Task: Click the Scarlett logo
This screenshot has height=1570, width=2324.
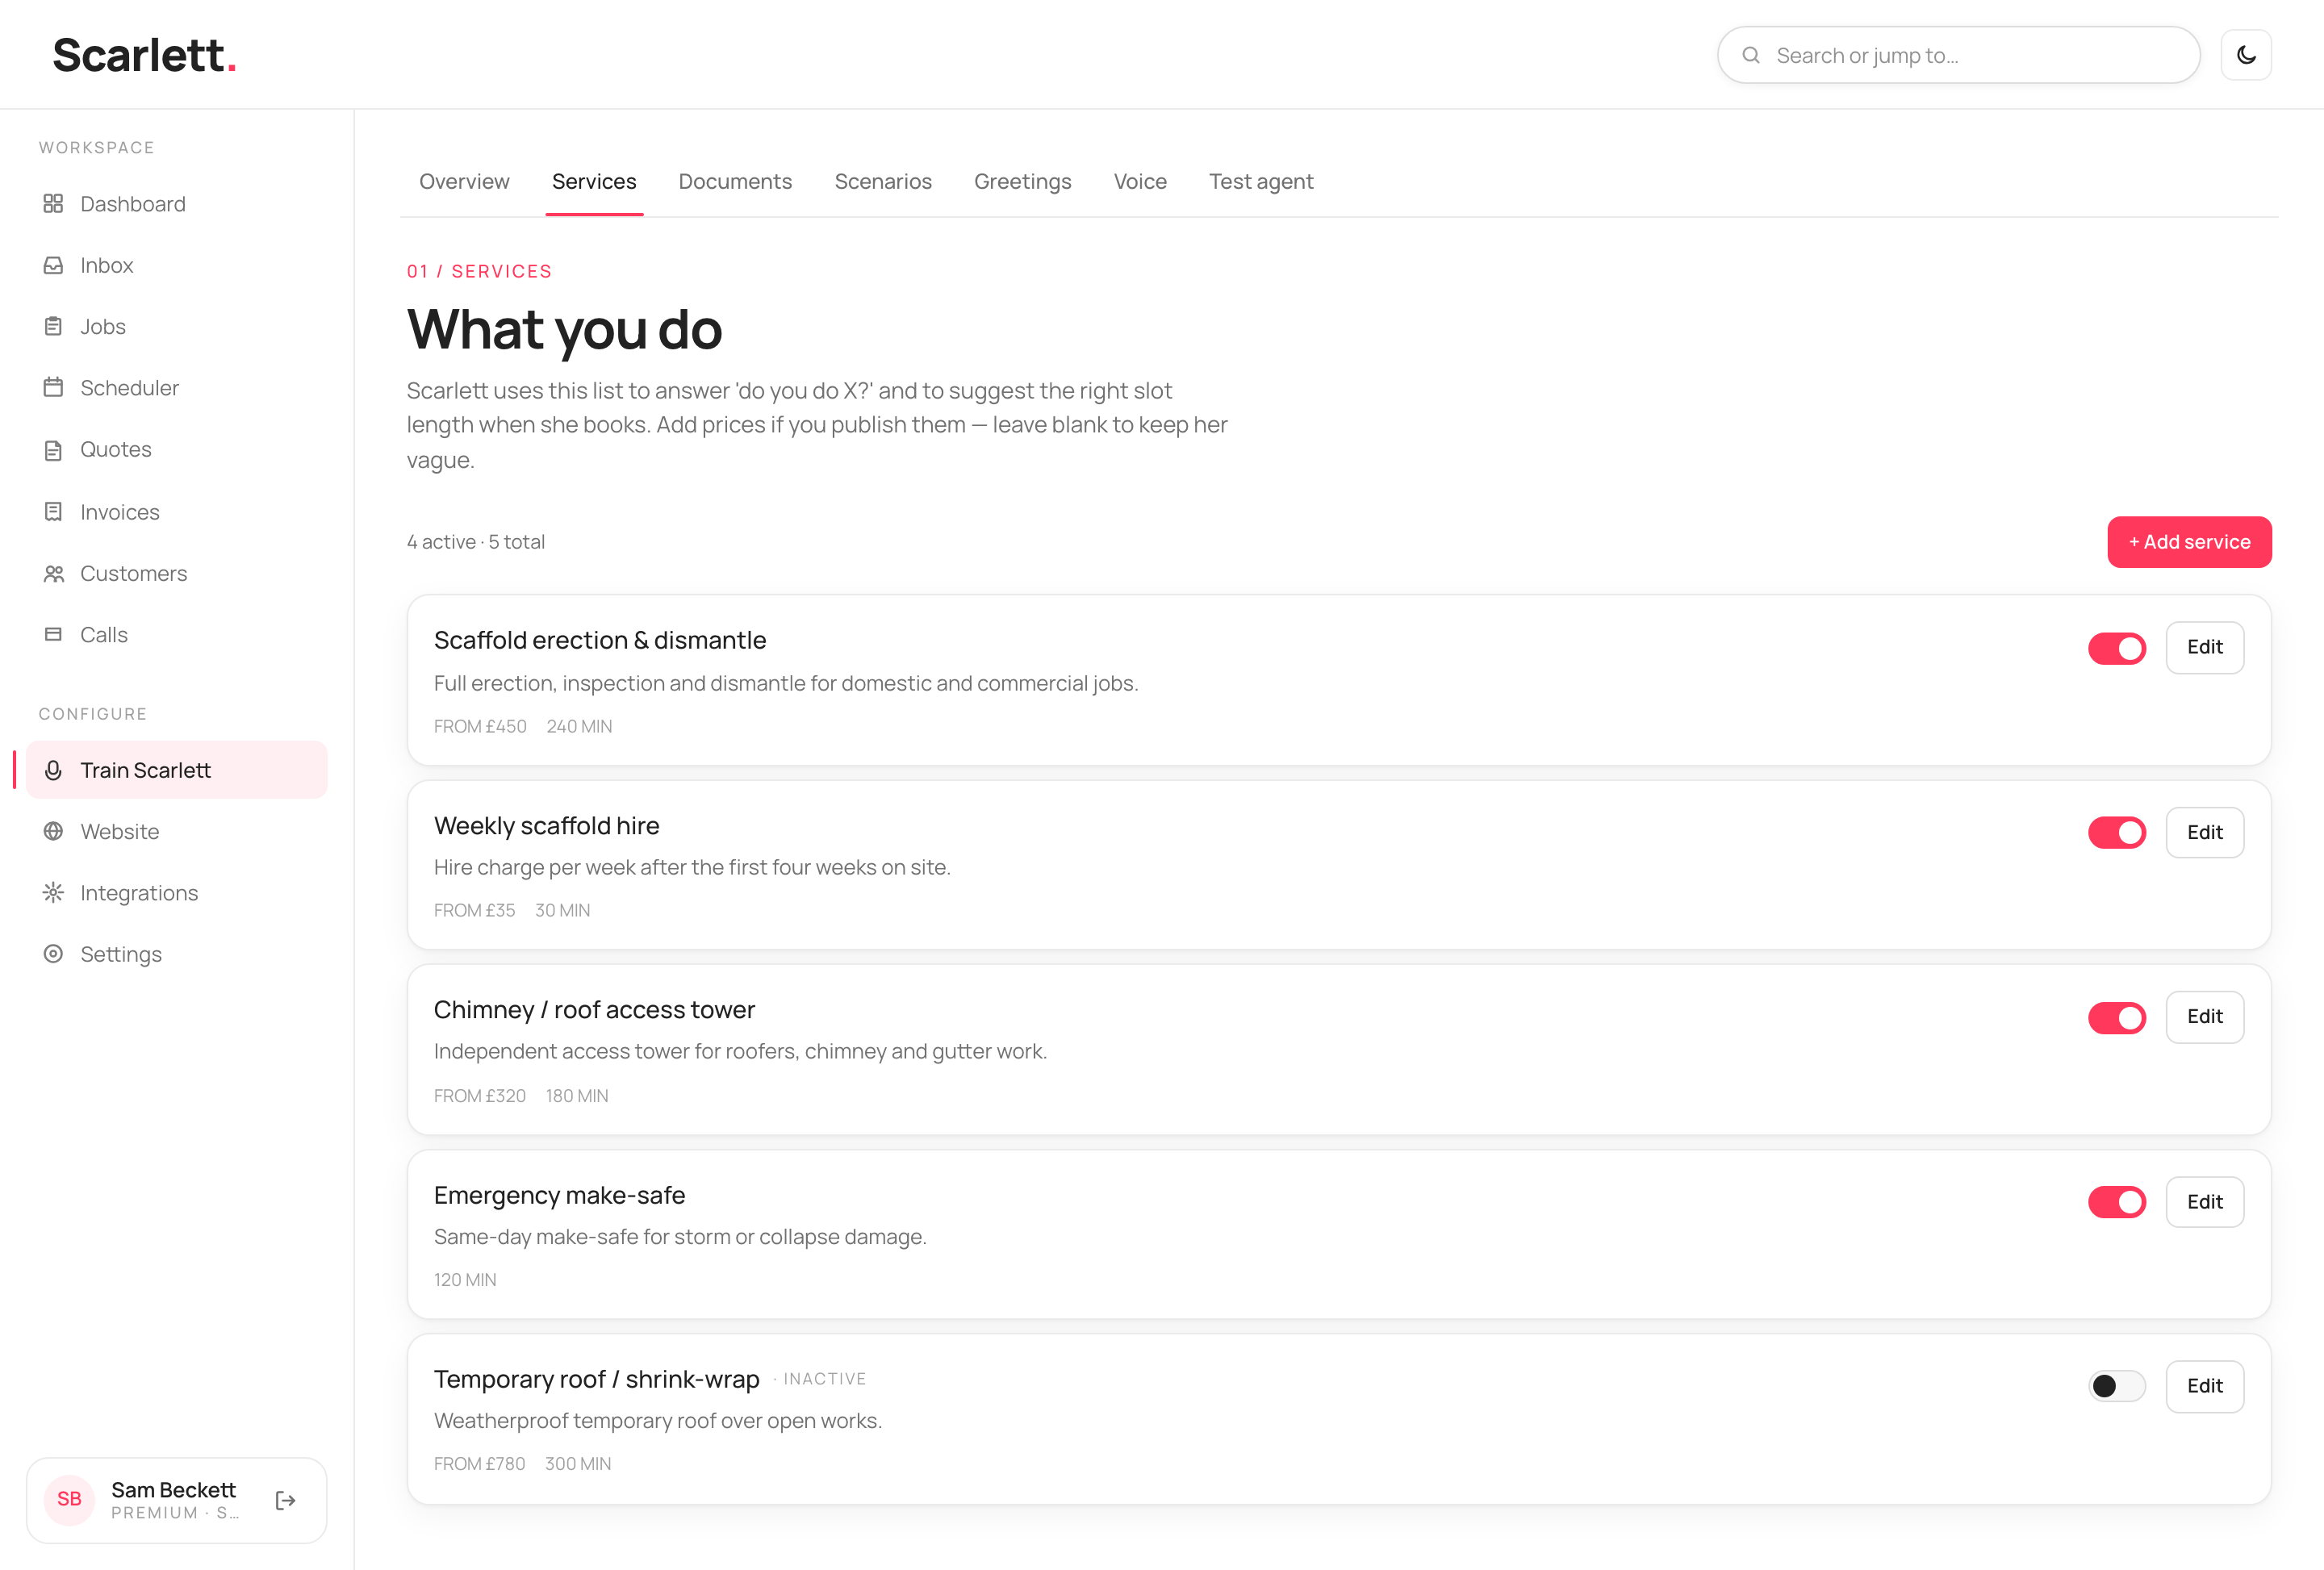Action: click(144, 55)
